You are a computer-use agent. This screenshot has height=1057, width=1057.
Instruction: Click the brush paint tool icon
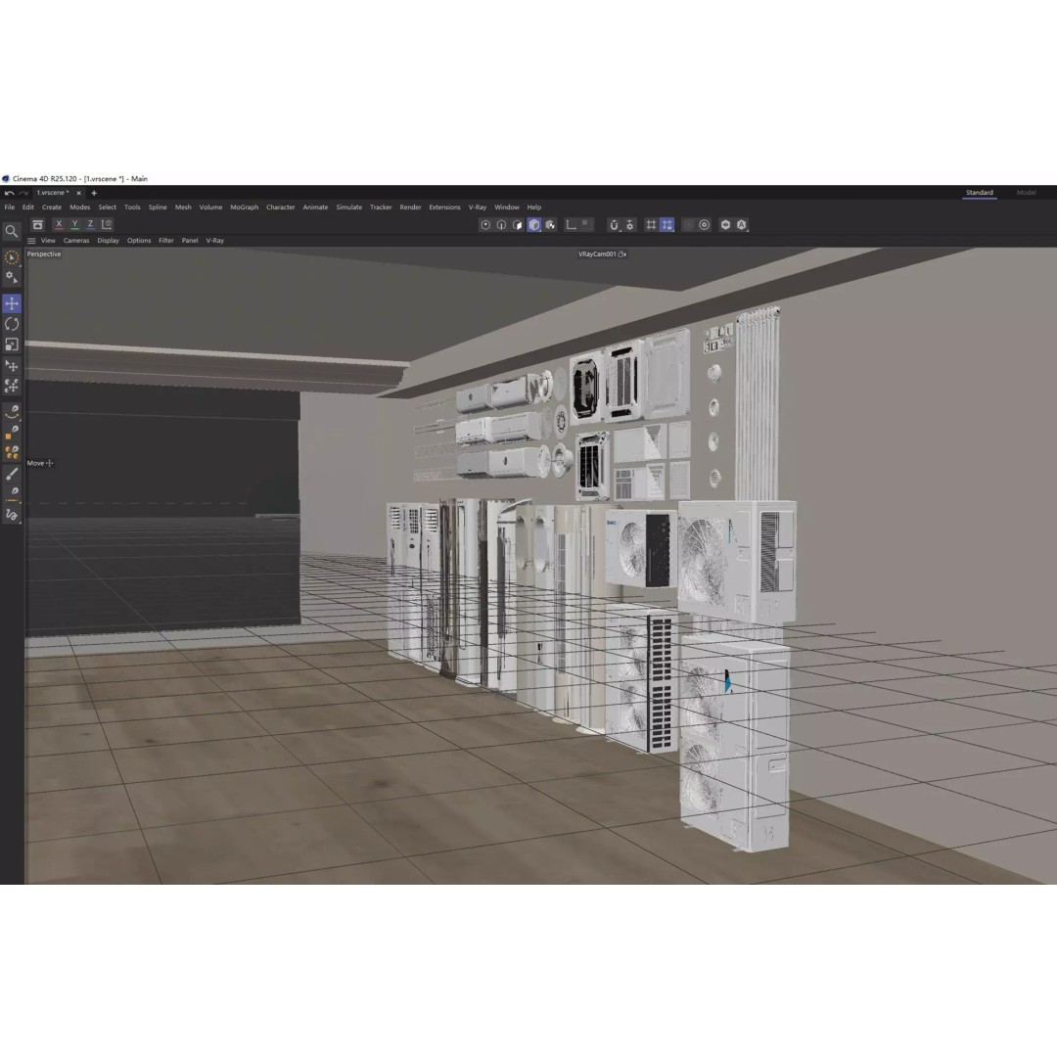pyautogui.click(x=12, y=475)
